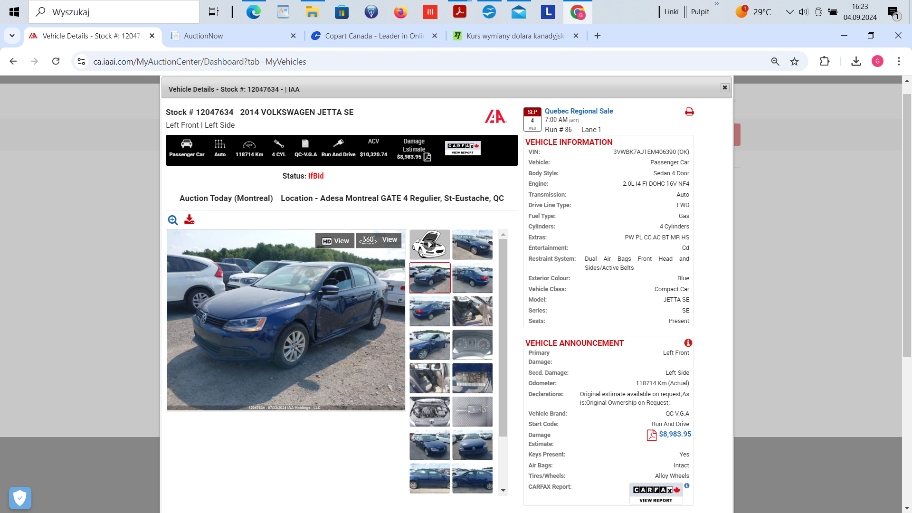
Task: Open the CARFAX View Report badge in announcement
Action: 656,494
